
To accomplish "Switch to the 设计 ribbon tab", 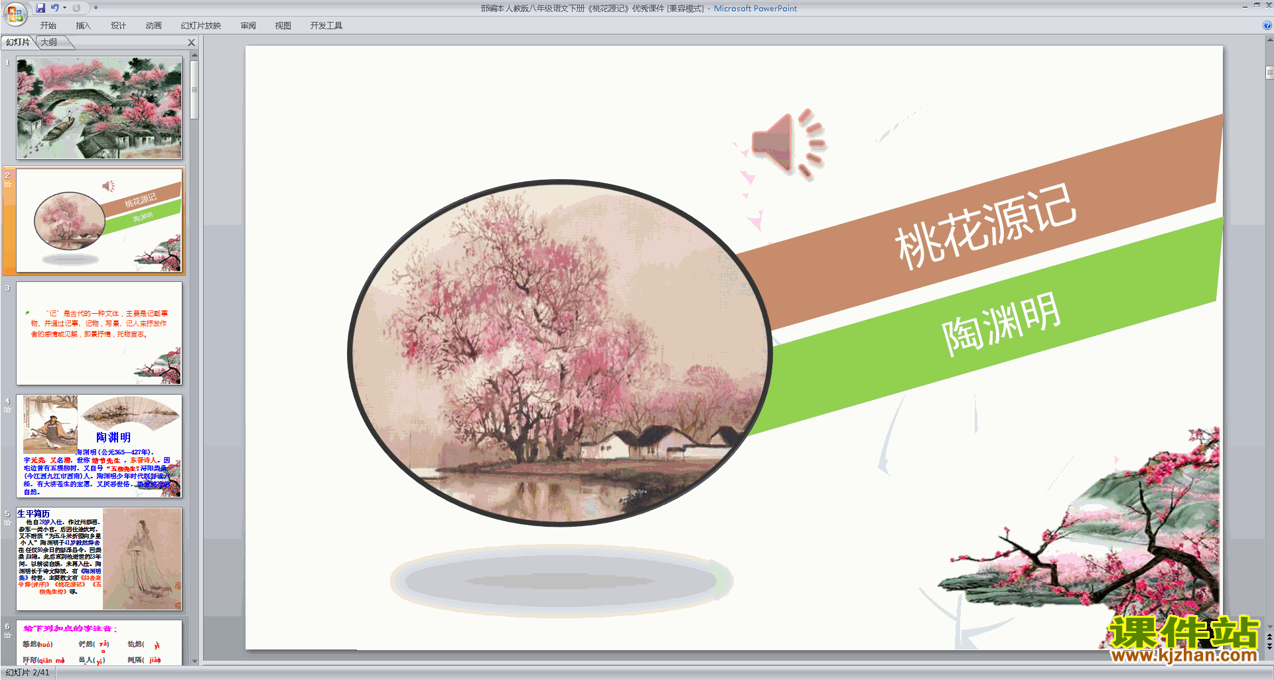I will 119,26.
